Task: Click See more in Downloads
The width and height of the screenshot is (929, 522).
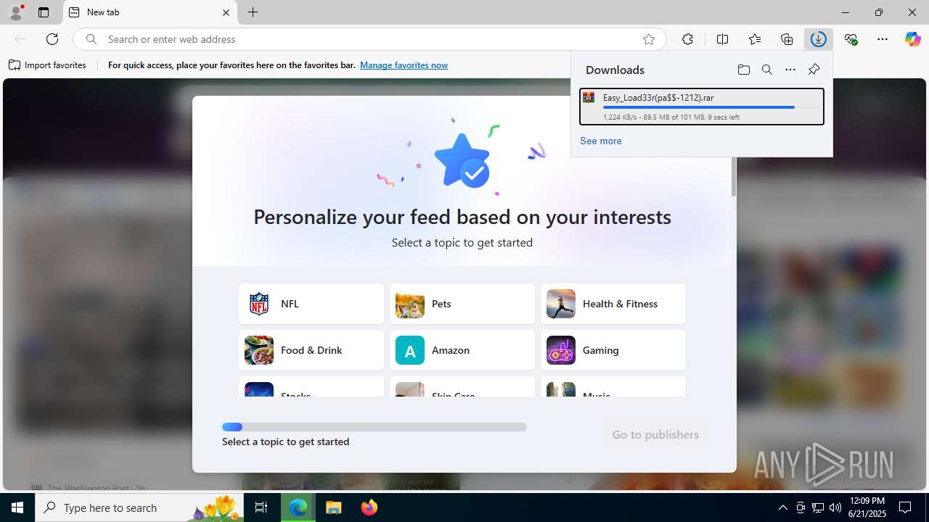Action: pos(601,141)
